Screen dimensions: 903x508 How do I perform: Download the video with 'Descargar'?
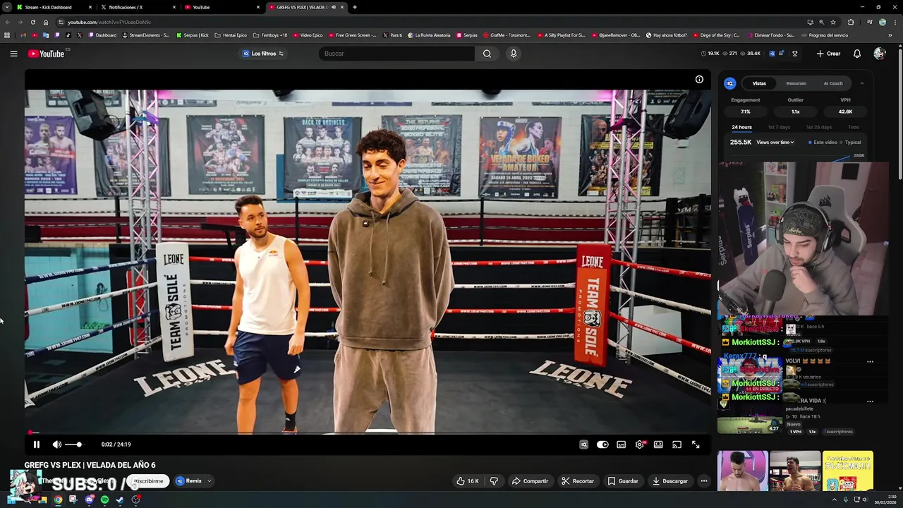pos(669,481)
